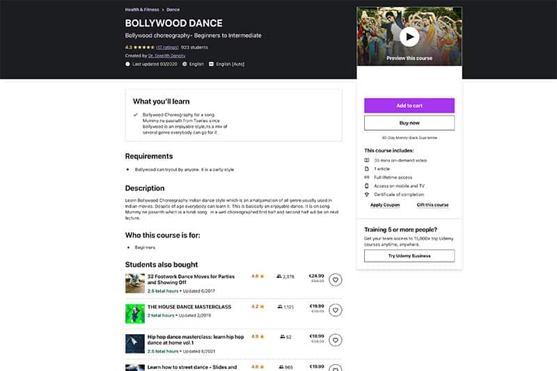Click the House Dance Masterclass green thumbnail
This screenshot has width=557, height=371.
point(135,313)
